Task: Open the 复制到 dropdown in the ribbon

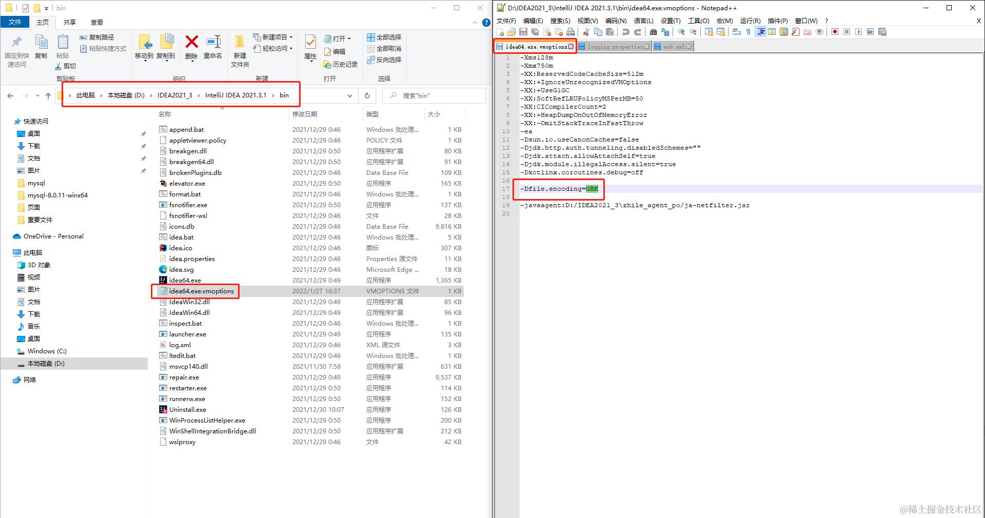Action: point(166,48)
